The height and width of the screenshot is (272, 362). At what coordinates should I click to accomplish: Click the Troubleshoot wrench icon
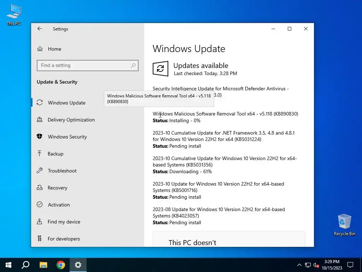[x=40, y=170]
